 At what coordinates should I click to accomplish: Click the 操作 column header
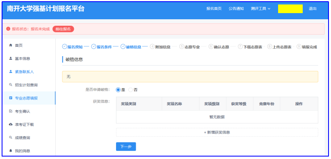[299, 104]
